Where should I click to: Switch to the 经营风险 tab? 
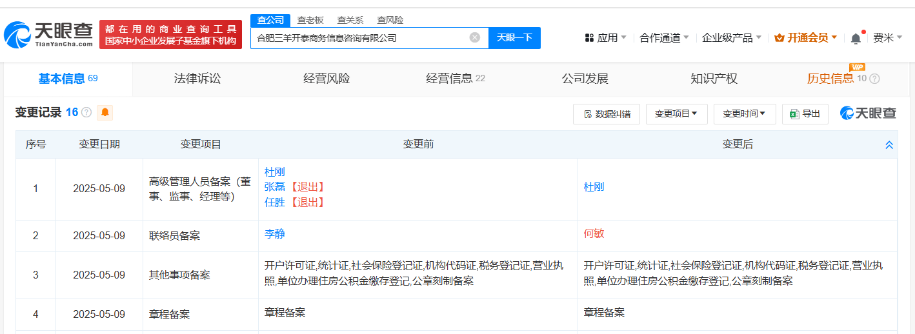point(327,79)
